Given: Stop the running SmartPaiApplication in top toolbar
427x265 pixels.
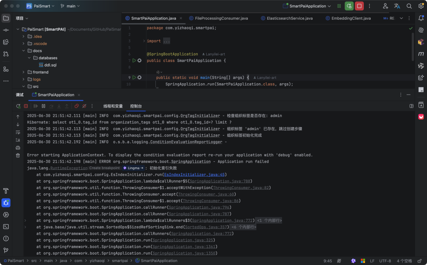Looking at the screenshot, I should (x=360, y=6).
